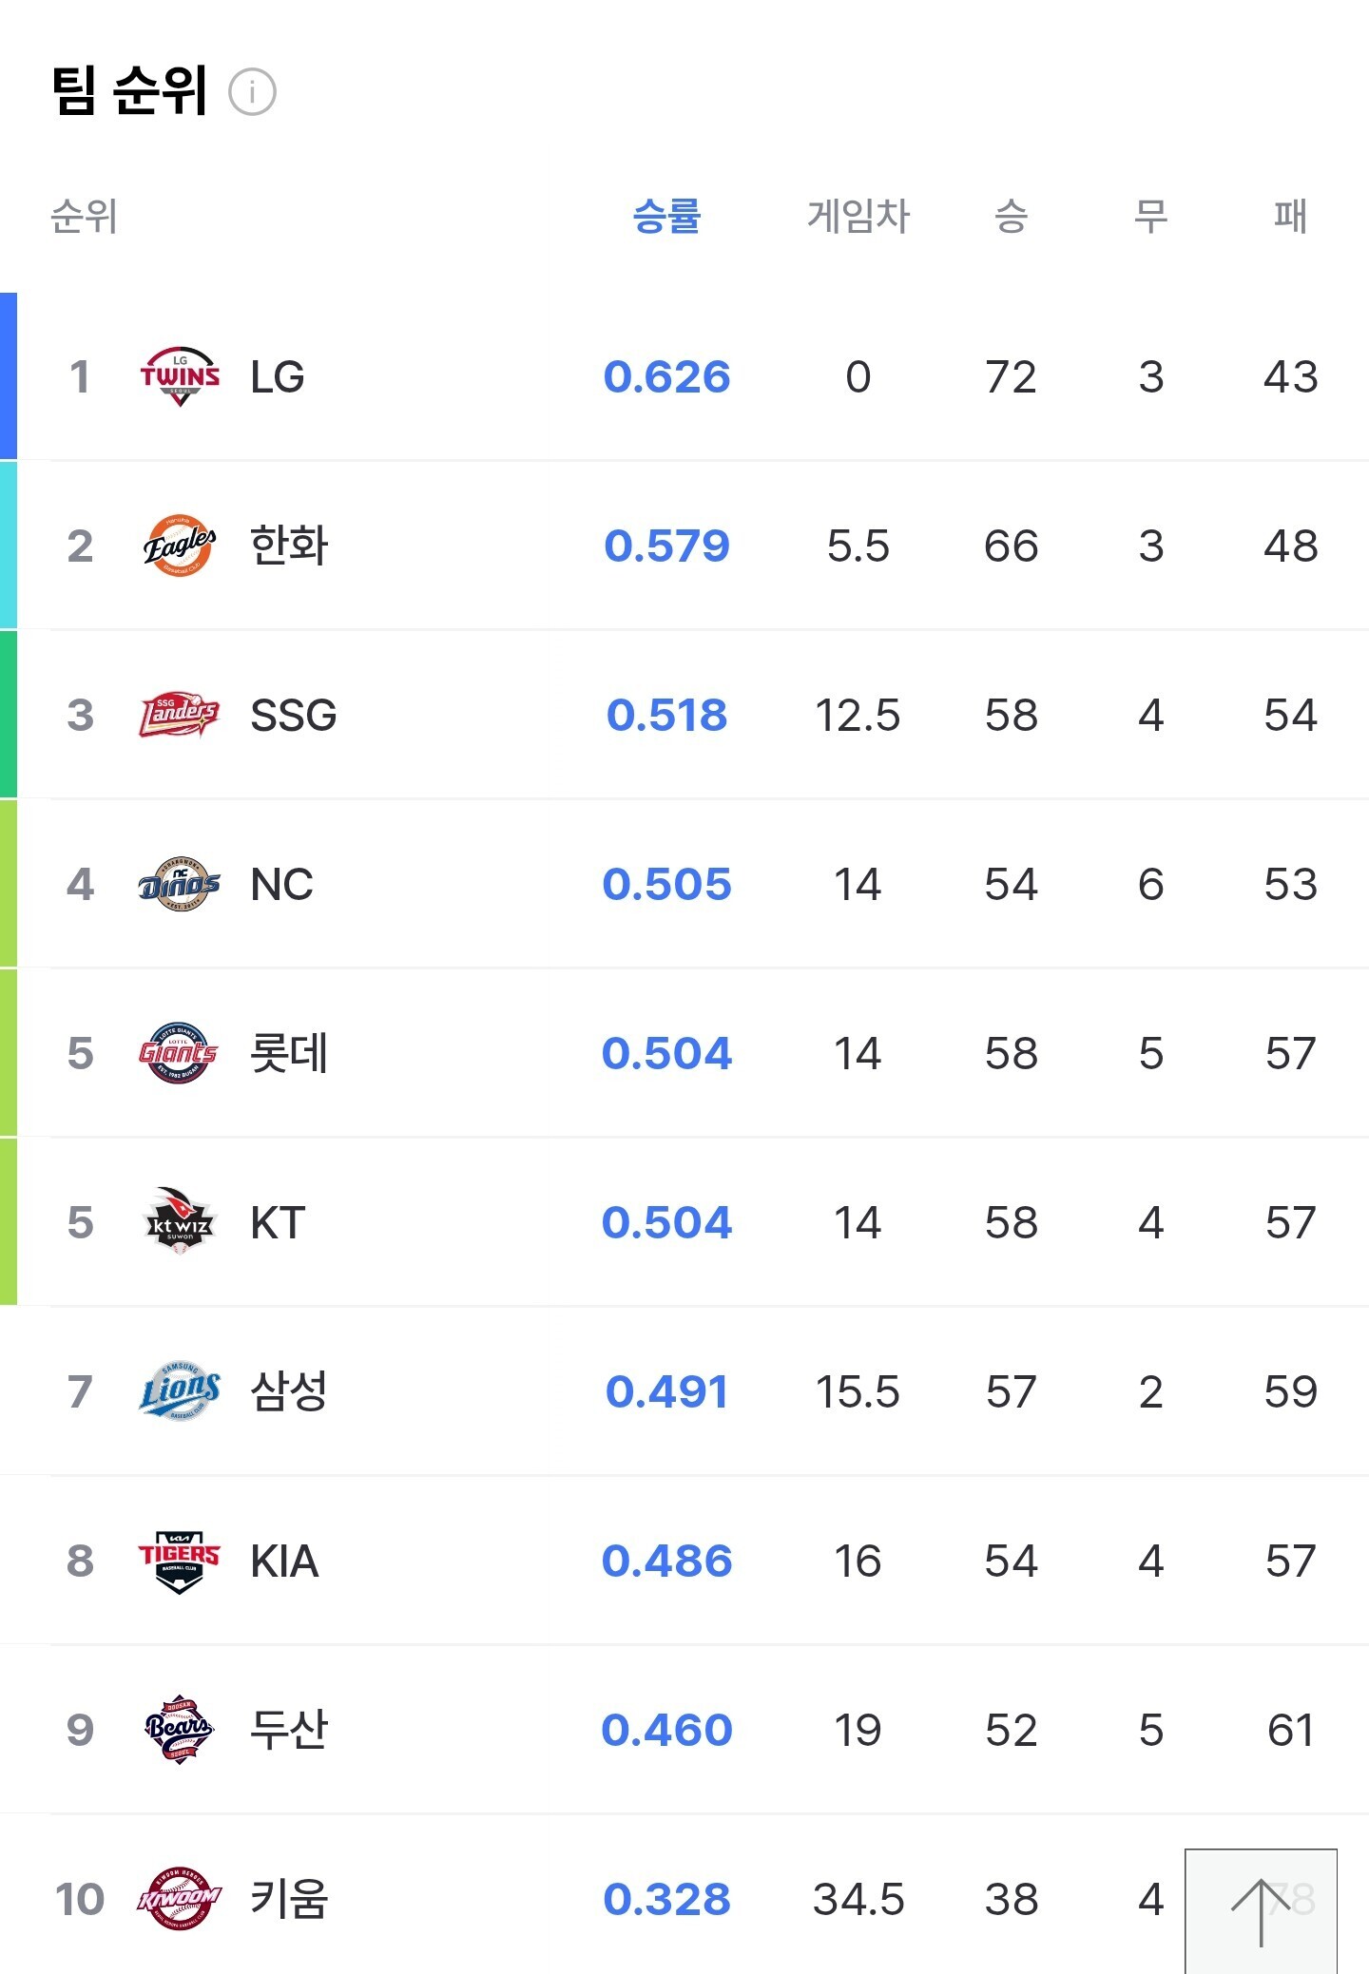
Task: Tap the Kiwoom Heroes logo
Action: pyautogui.click(x=180, y=1899)
